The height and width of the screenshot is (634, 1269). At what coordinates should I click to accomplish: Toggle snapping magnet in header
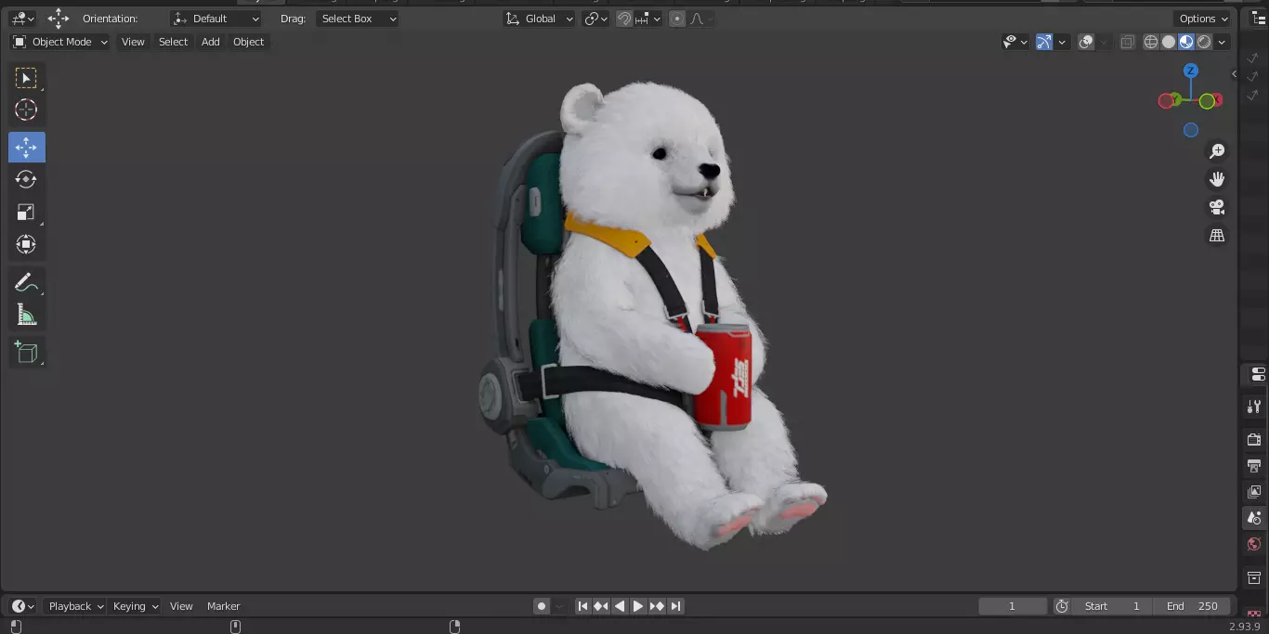(x=624, y=19)
